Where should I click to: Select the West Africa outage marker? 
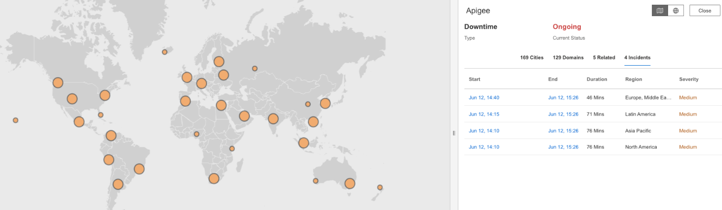pos(196,134)
